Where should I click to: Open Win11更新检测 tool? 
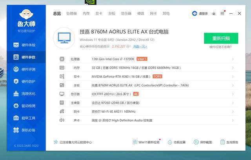146,142
